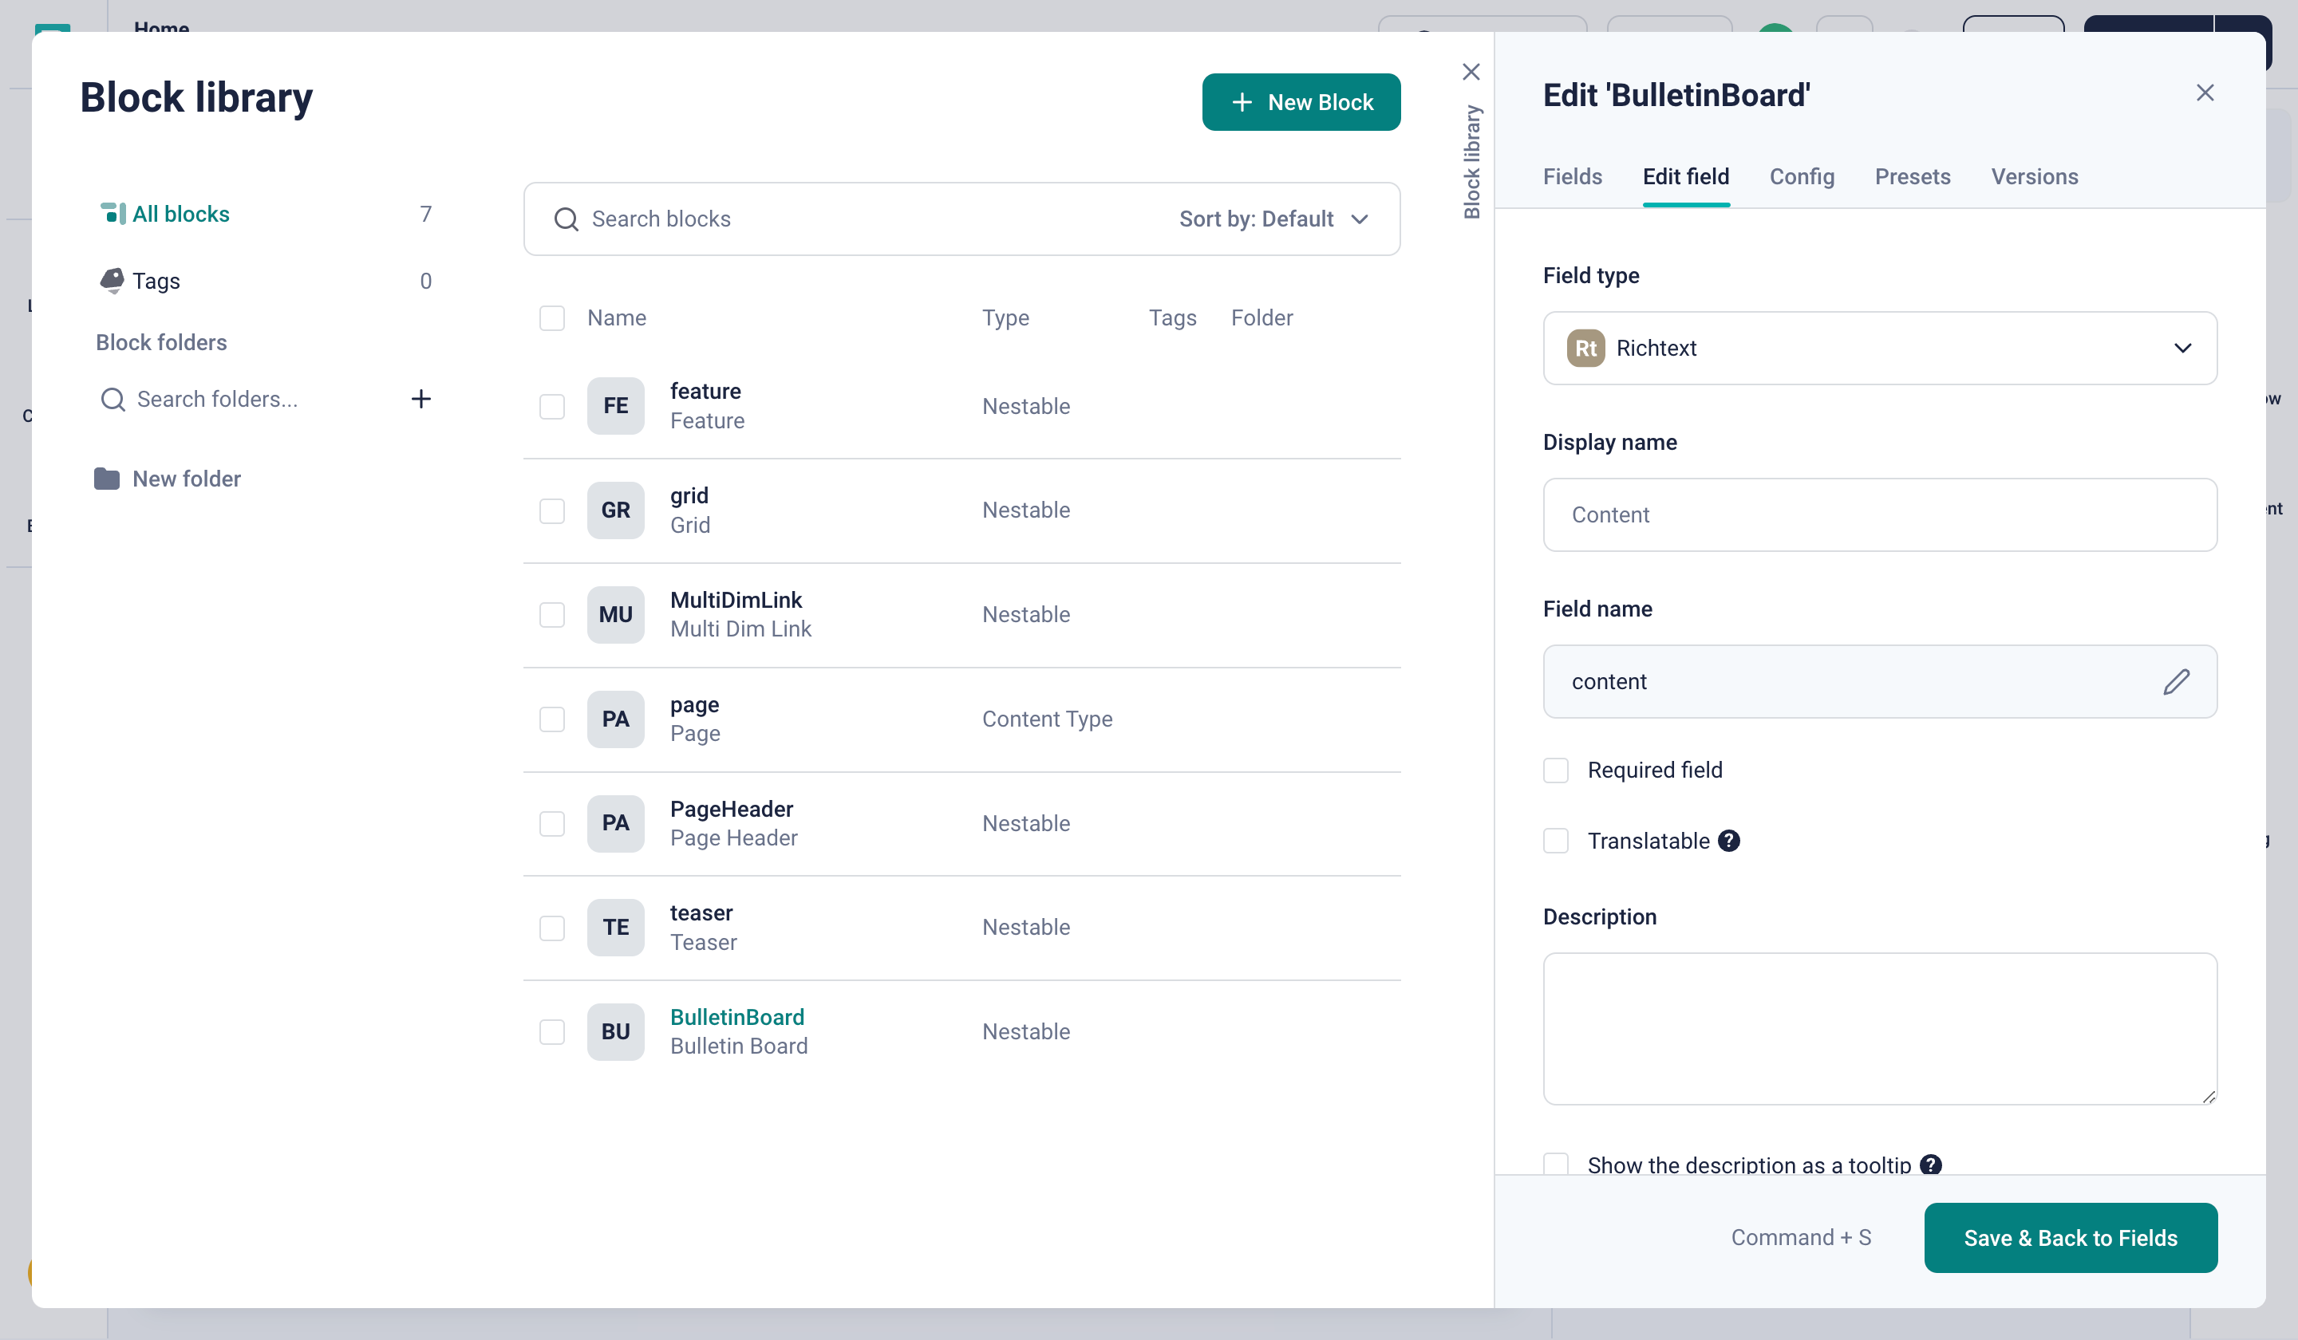Viewport: 2298px width, 1340px height.
Task: Click the Type column header
Action: (1005, 318)
